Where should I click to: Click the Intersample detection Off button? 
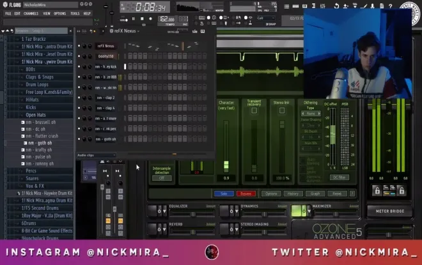pyautogui.click(x=162, y=178)
